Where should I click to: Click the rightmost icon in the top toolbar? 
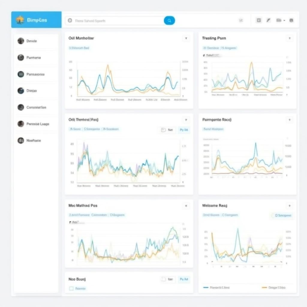click(291, 20)
